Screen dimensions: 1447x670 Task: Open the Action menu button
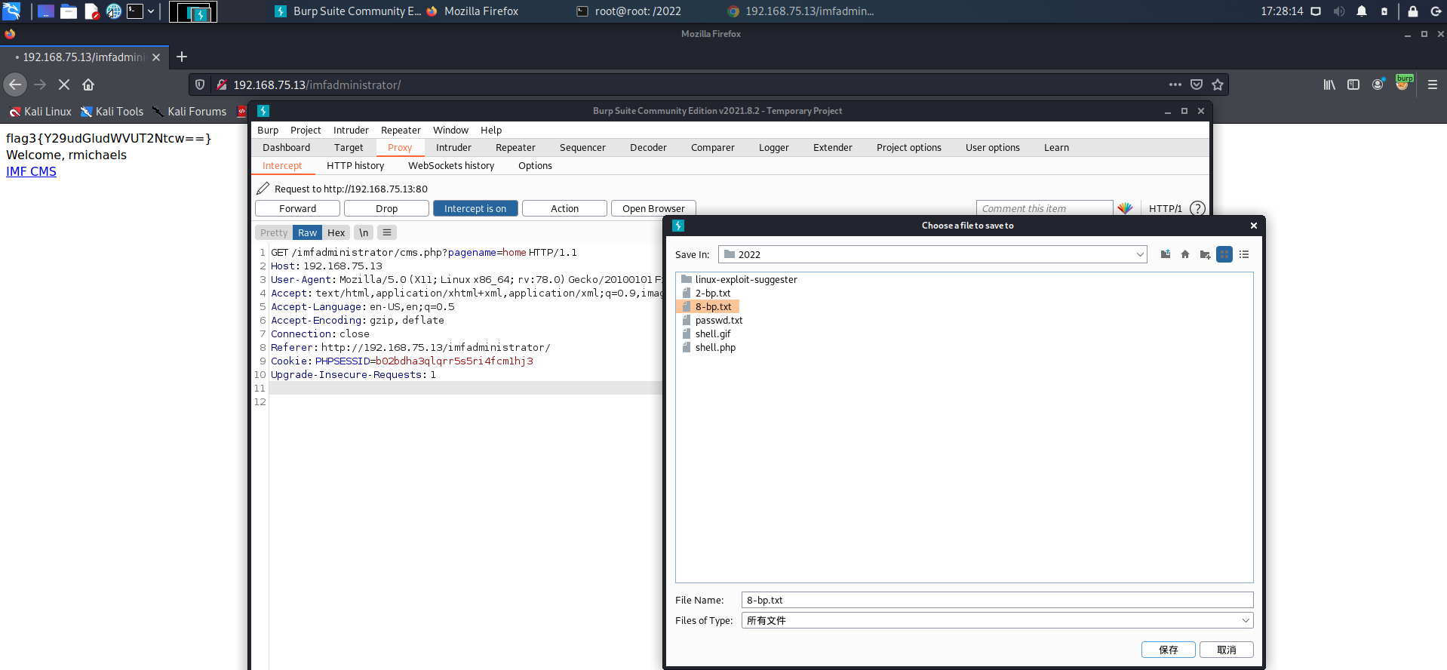[x=564, y=208]
